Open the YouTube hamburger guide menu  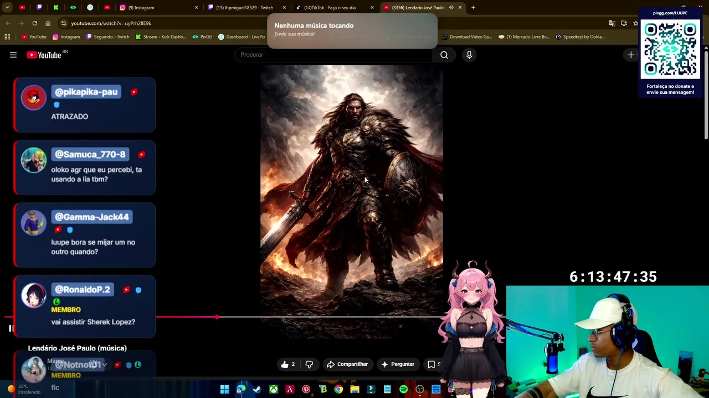(x=13, y=55)
